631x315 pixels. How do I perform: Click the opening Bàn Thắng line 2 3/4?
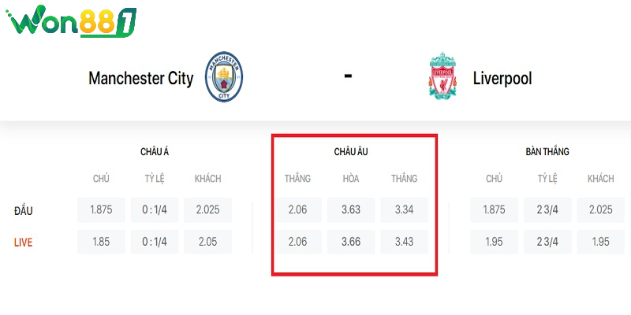point(547,210)
